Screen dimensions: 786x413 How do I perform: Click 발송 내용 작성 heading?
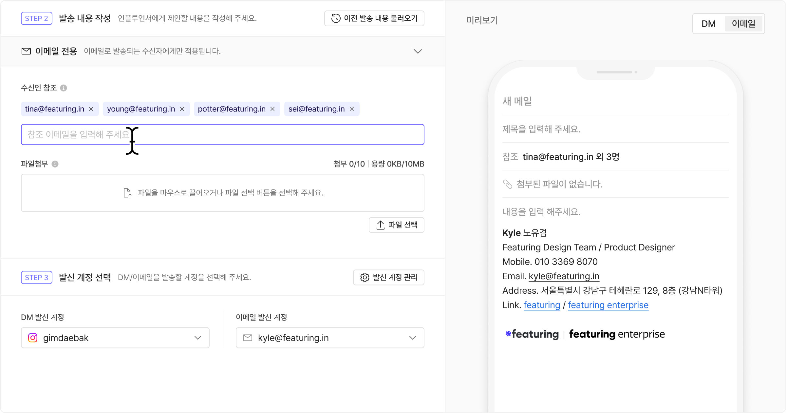pyautogui.click(x=85, y=18)
